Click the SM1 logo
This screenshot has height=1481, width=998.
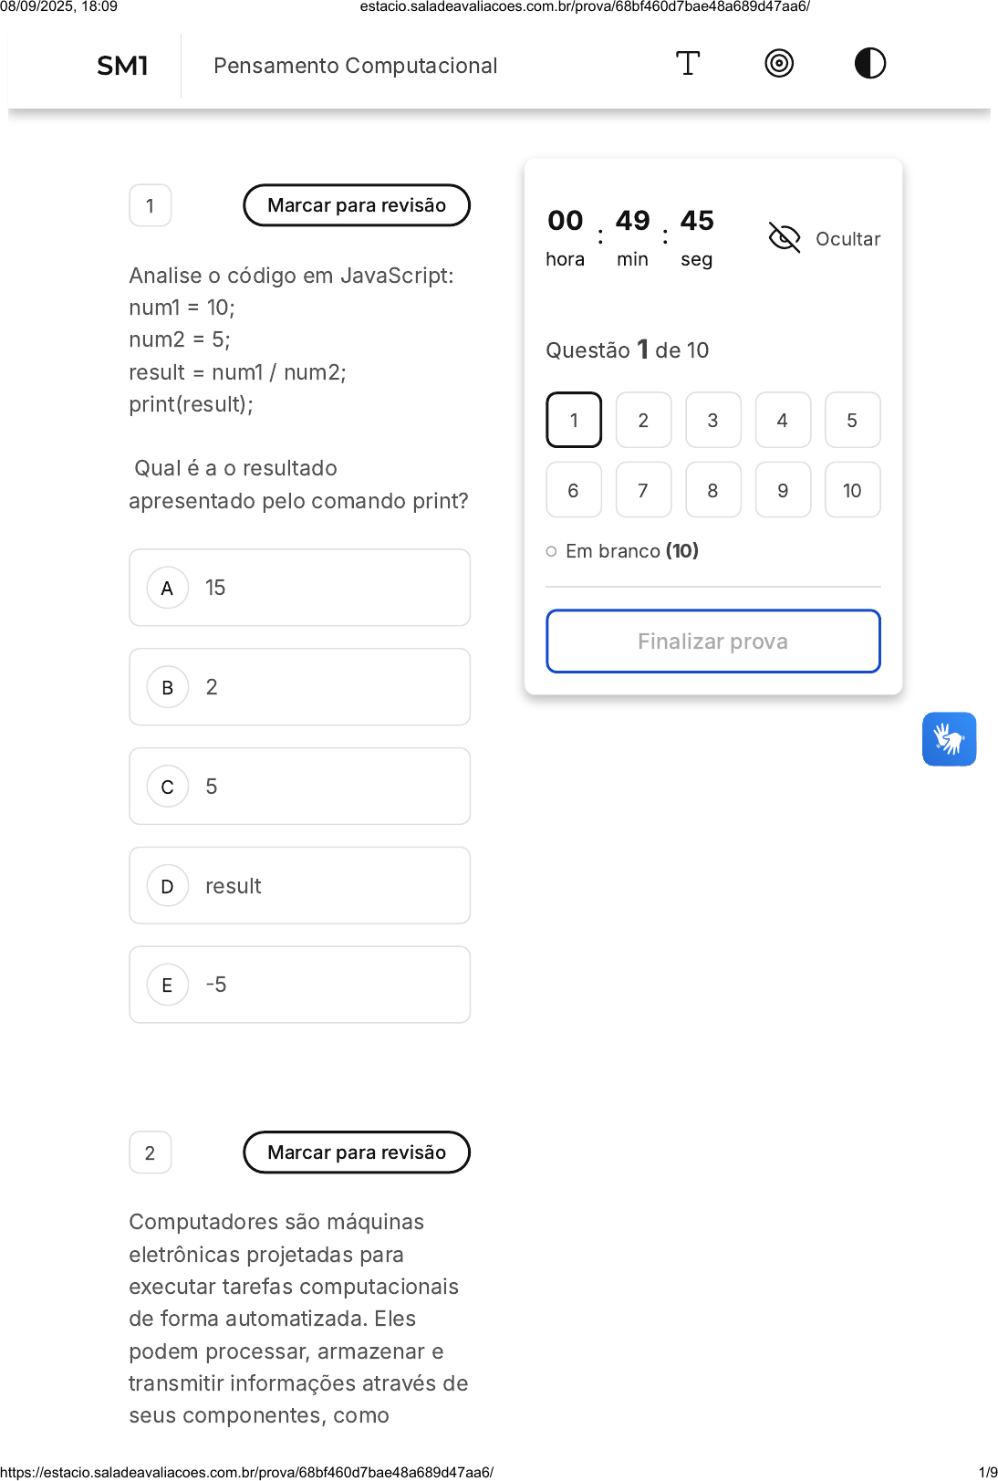pyautogui.click(x=123, y=66)
